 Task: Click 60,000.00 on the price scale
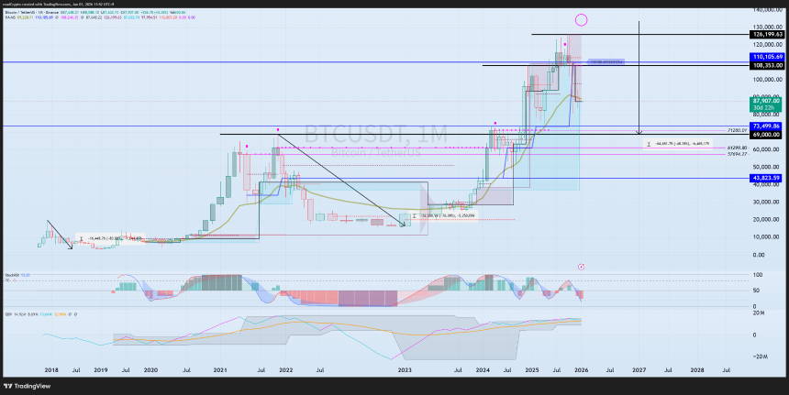pyautogui.click(x=767, y=149)
